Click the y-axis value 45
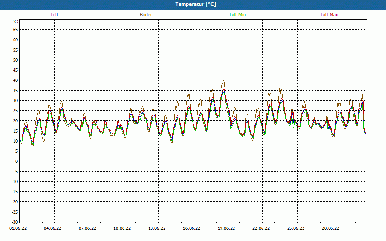 click(15, 70)
